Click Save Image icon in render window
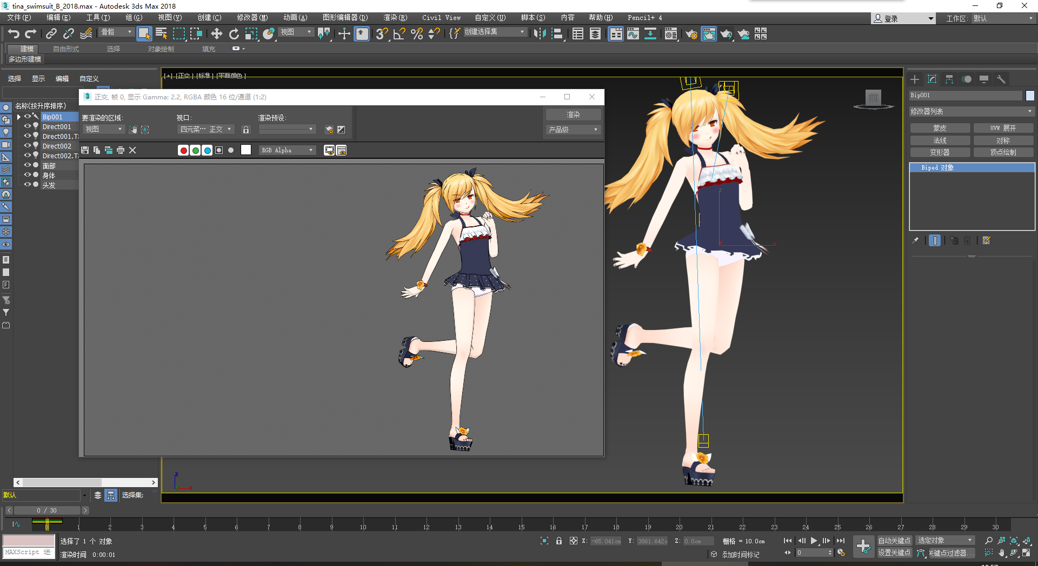The width and height of the screenshot is (1038, 566). pyautogui.click(x=85, y=150)
